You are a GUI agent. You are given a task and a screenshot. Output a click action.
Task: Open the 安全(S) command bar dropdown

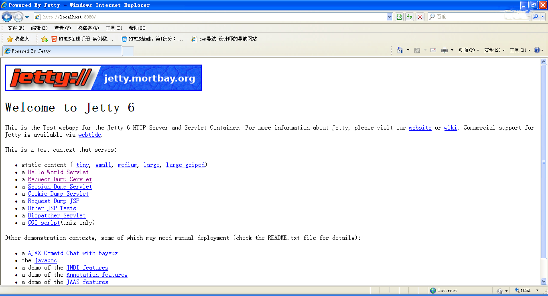coord(494,50)
